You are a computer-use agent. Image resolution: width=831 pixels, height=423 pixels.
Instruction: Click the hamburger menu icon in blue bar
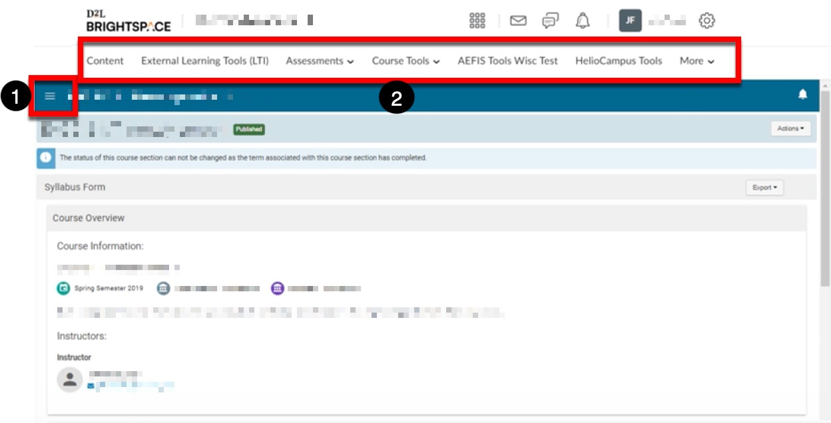click(50, 96)
